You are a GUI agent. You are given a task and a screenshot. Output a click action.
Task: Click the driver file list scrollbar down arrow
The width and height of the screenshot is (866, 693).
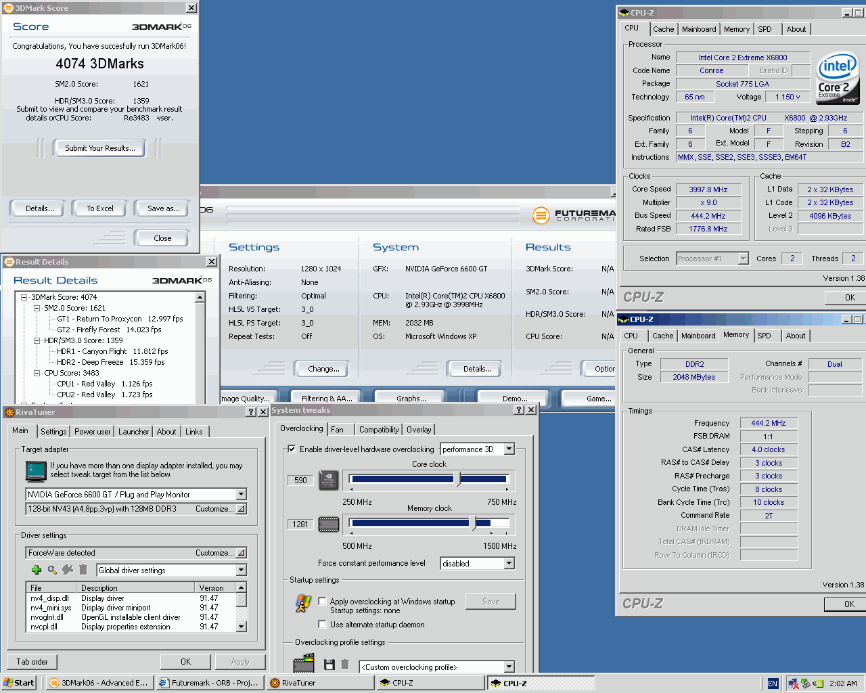241,627
